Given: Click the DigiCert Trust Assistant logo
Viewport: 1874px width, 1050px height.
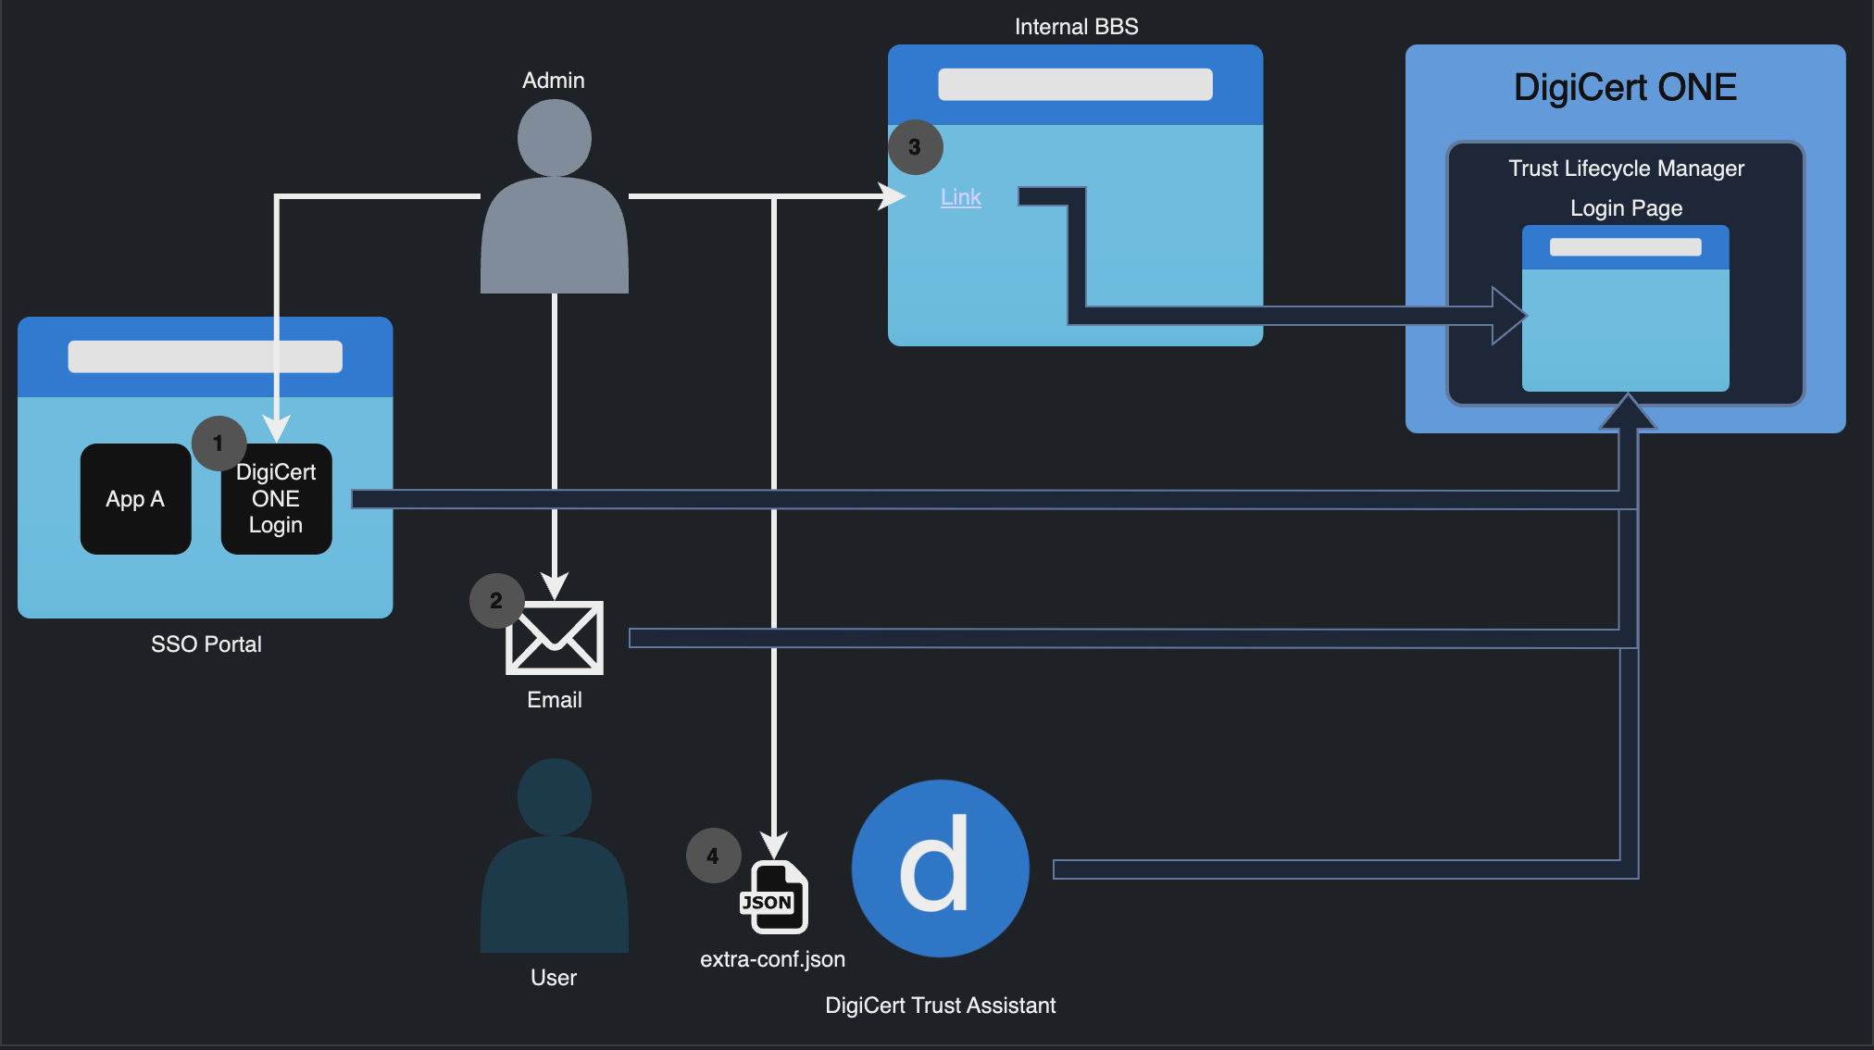Looking at the screenshot, I should tap(941, 869).
